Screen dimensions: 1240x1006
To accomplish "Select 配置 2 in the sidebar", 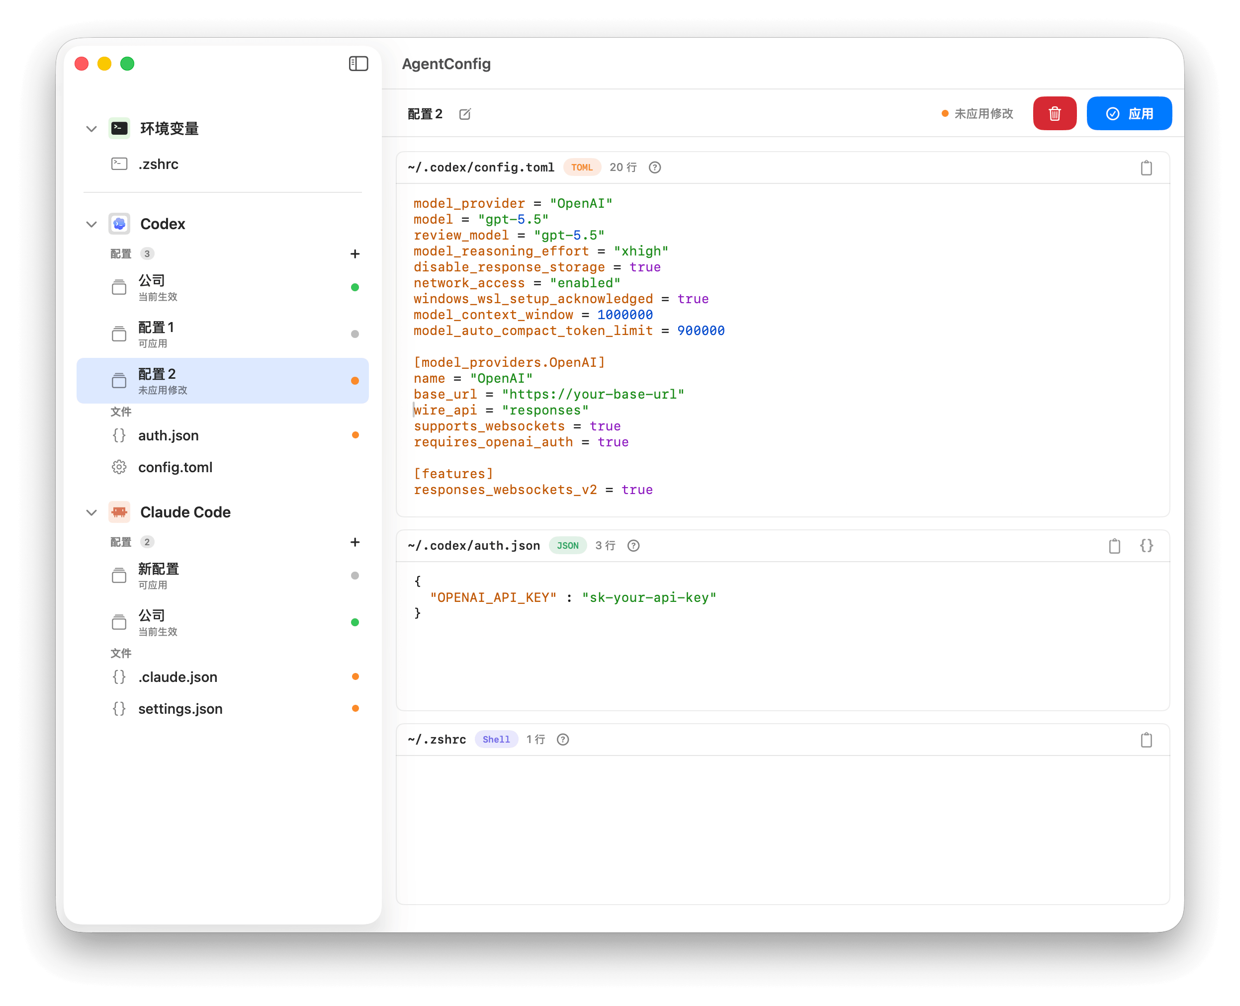I will click(x=223, y=381).
